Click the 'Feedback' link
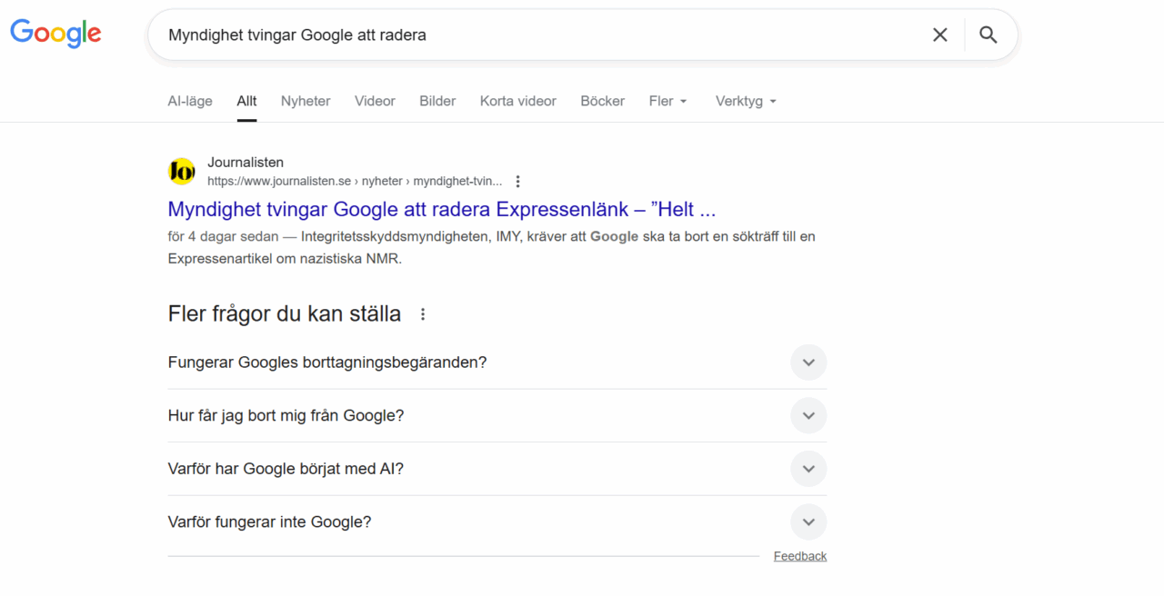Viewport: 1164px width, 596px height. (799, 556)
